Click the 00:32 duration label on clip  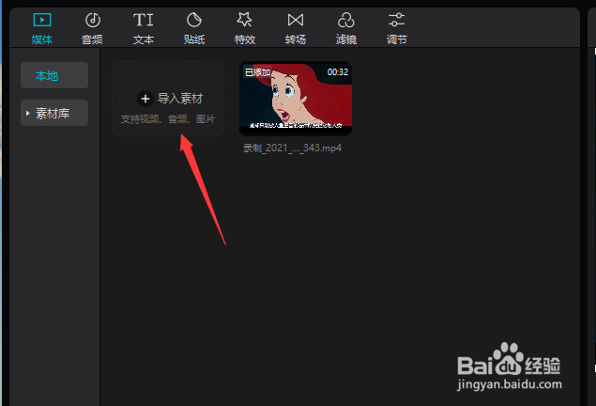pos(338,72)
